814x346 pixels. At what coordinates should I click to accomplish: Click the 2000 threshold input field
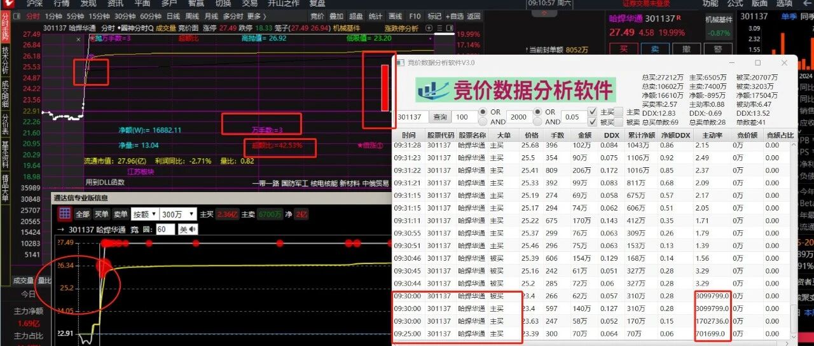click(x=519, y=117)
